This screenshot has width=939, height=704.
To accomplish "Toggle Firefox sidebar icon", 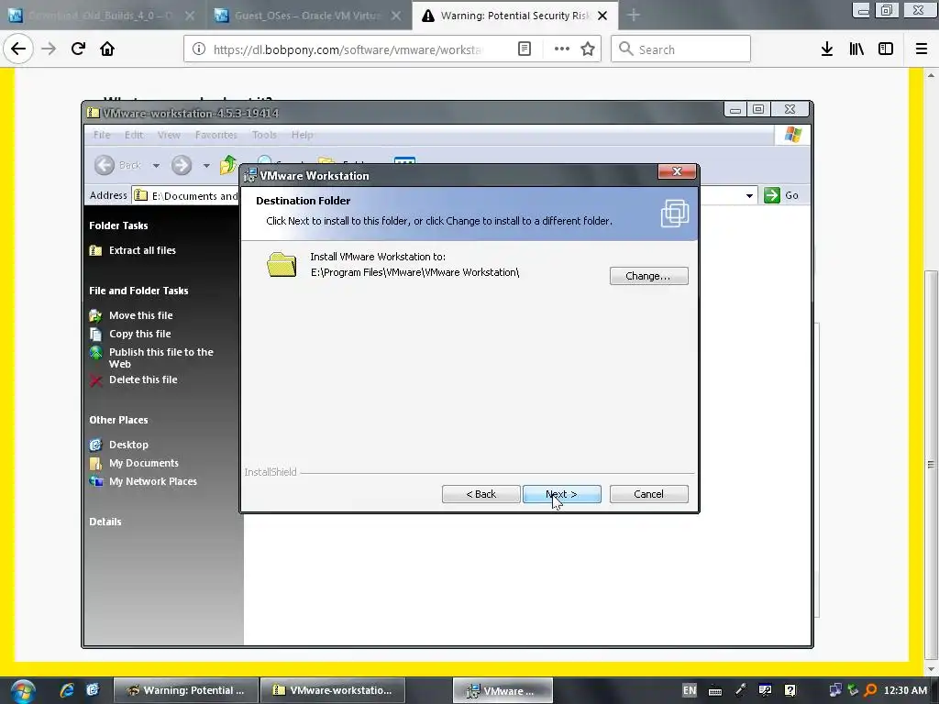I will 886,49.
